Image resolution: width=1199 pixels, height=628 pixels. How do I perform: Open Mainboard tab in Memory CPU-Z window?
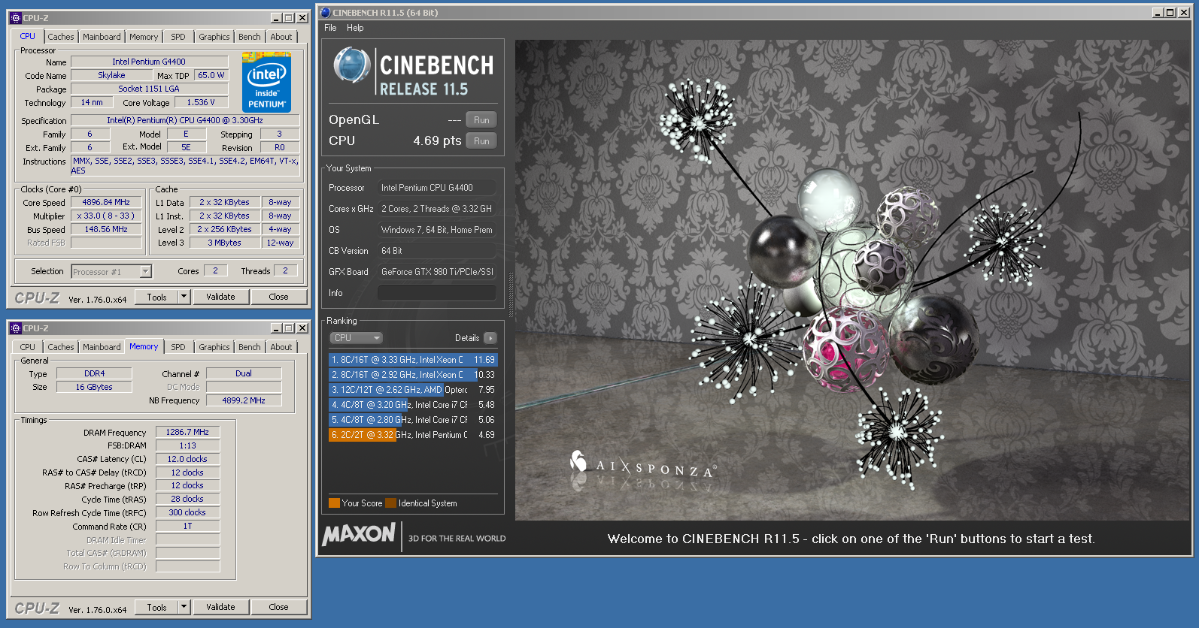[x=102, y=347]
